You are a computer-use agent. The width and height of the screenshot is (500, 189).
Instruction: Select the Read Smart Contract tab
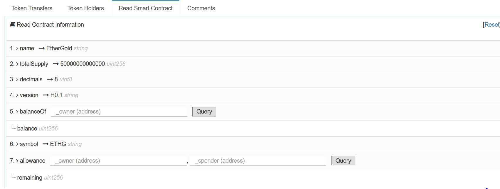coord(146,8)
